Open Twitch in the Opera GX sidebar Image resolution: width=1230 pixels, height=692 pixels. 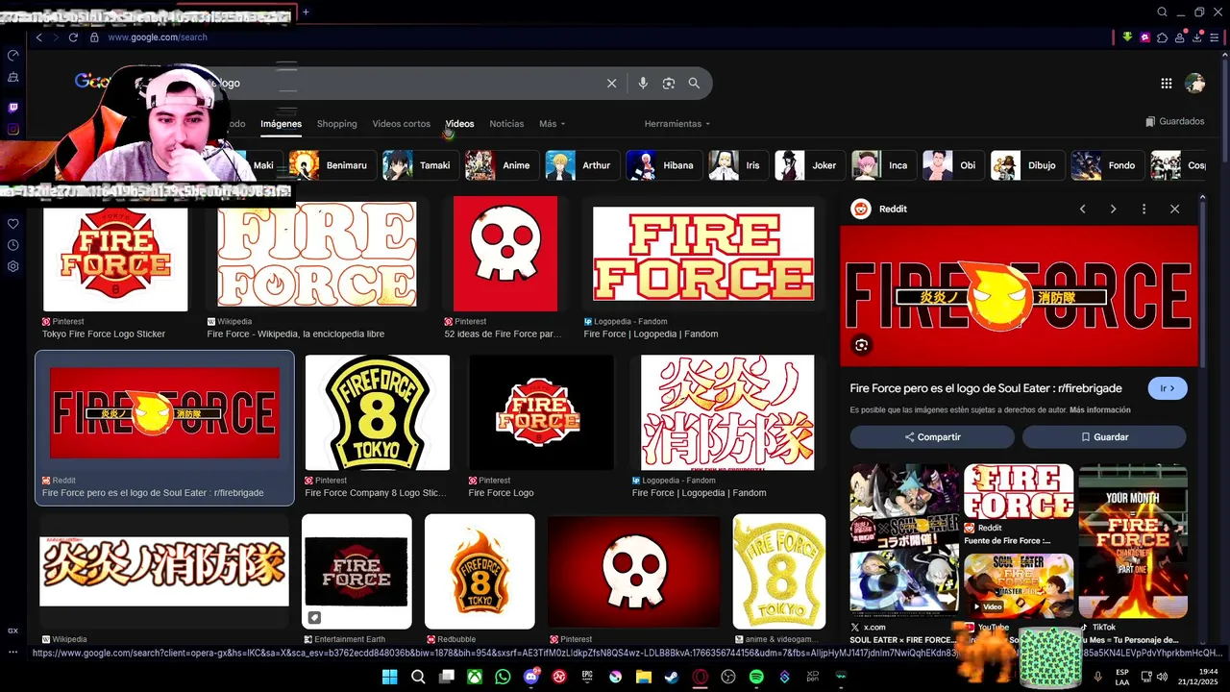pos(12,108)
